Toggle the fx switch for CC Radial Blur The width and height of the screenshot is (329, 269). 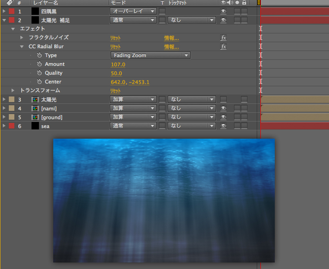point(223,46)
